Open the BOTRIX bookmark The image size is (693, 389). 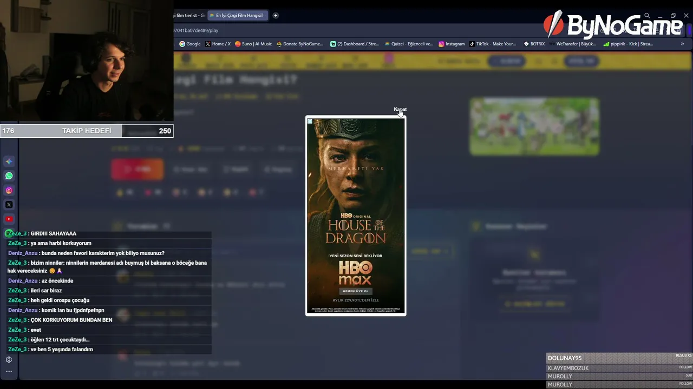(x=534, y=44)
